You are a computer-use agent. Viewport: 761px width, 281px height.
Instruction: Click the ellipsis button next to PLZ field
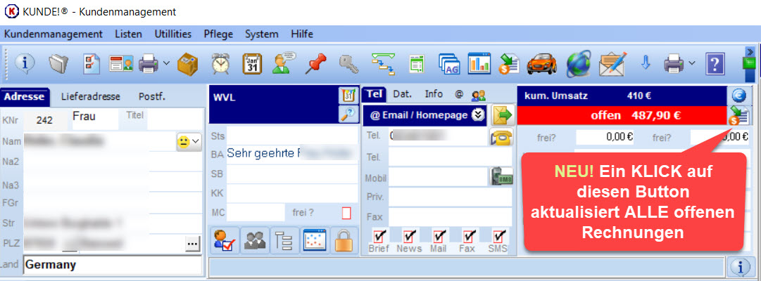point(192,243)
